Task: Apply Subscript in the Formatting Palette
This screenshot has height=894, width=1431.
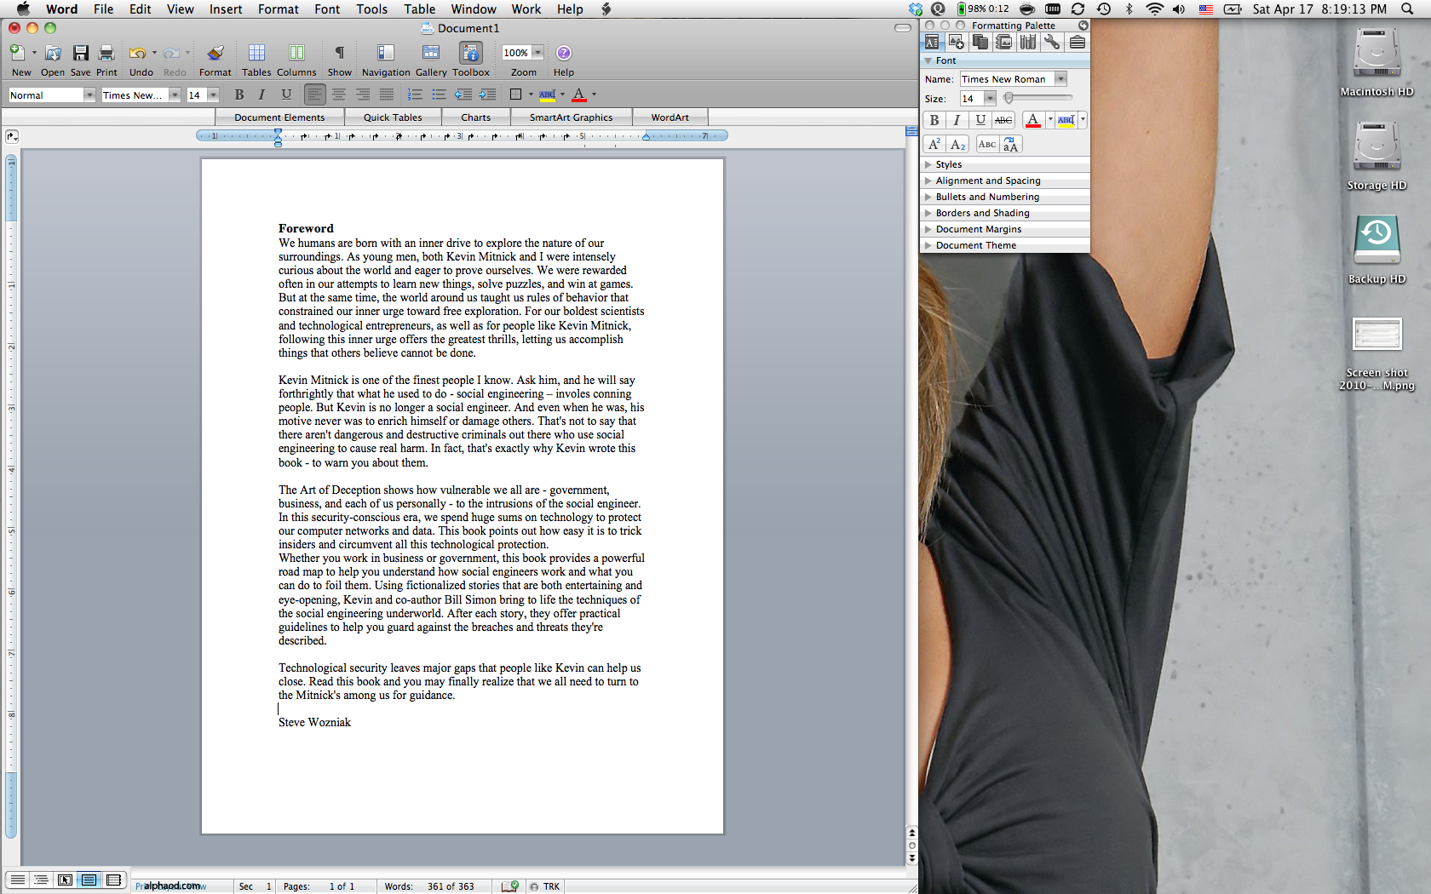Action: (x=957, y=145)
